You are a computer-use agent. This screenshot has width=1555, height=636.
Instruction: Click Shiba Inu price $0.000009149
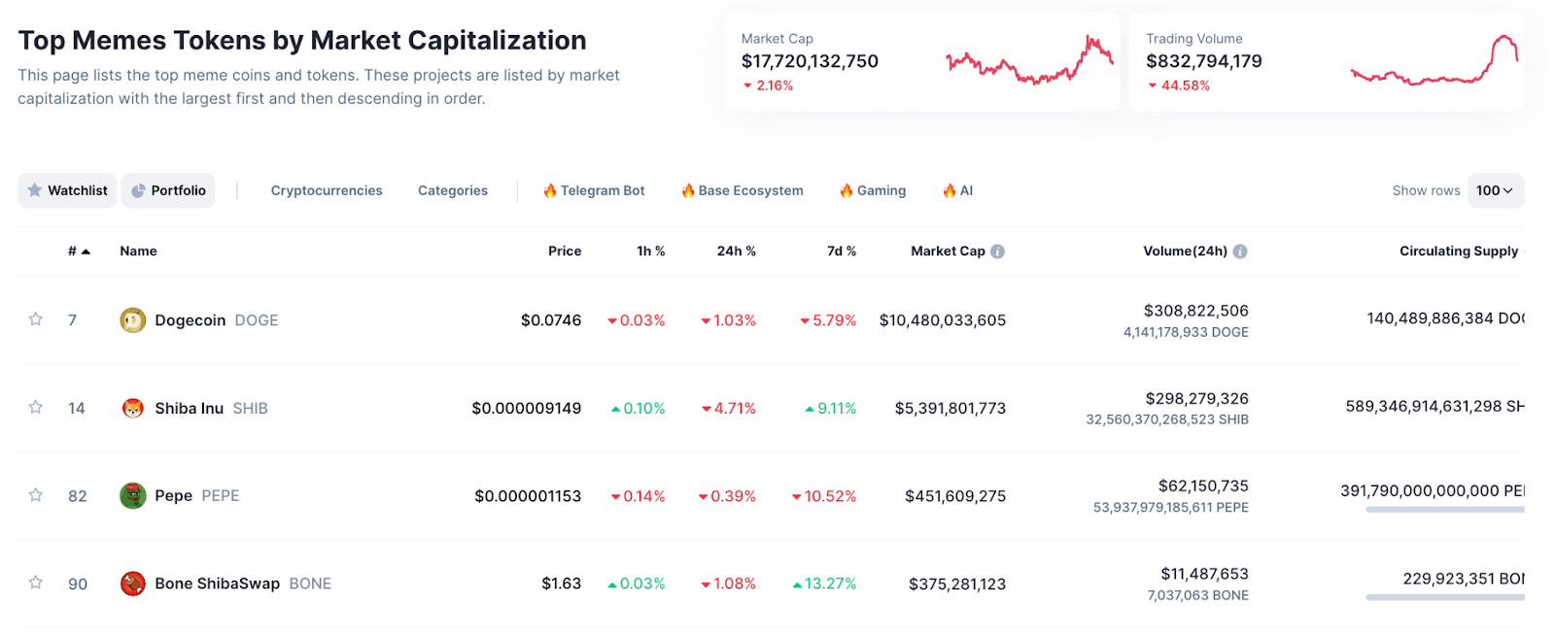coord(527,408)
